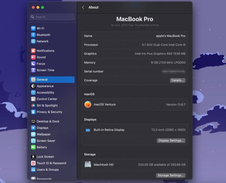
Task: Select the Battery icon
Action: coord(33,147)
